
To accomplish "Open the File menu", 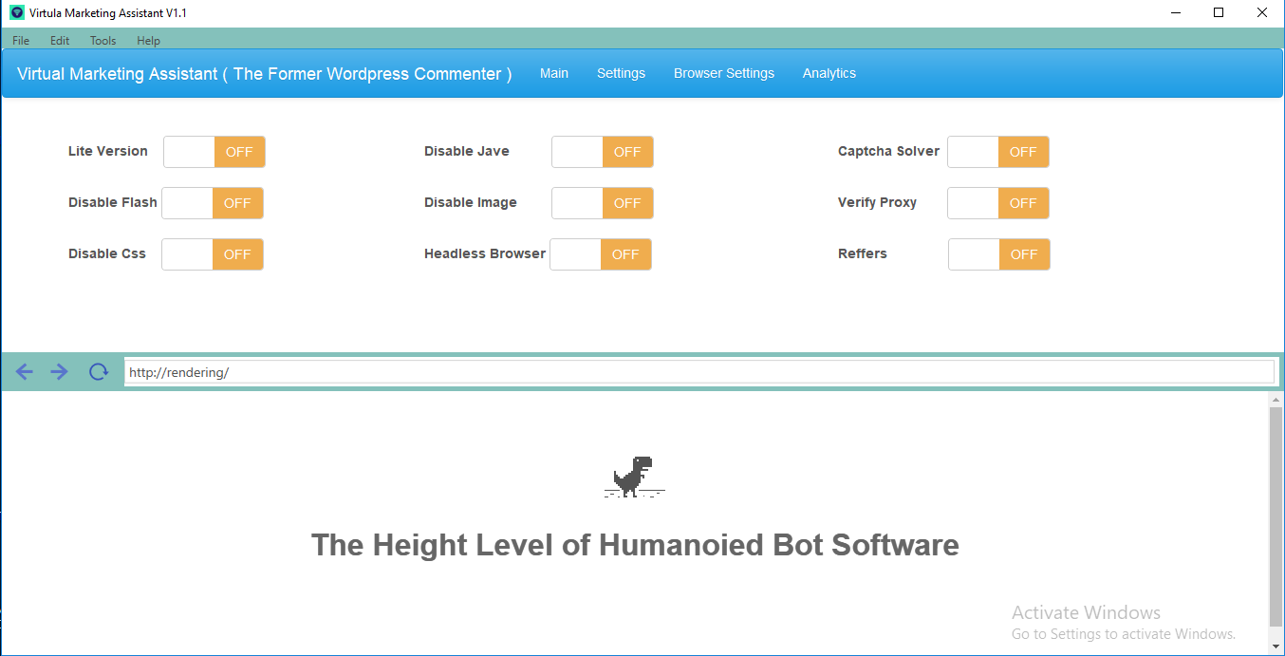I will [20, 40].
